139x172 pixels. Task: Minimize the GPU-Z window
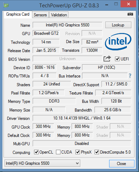coord(107,5)
